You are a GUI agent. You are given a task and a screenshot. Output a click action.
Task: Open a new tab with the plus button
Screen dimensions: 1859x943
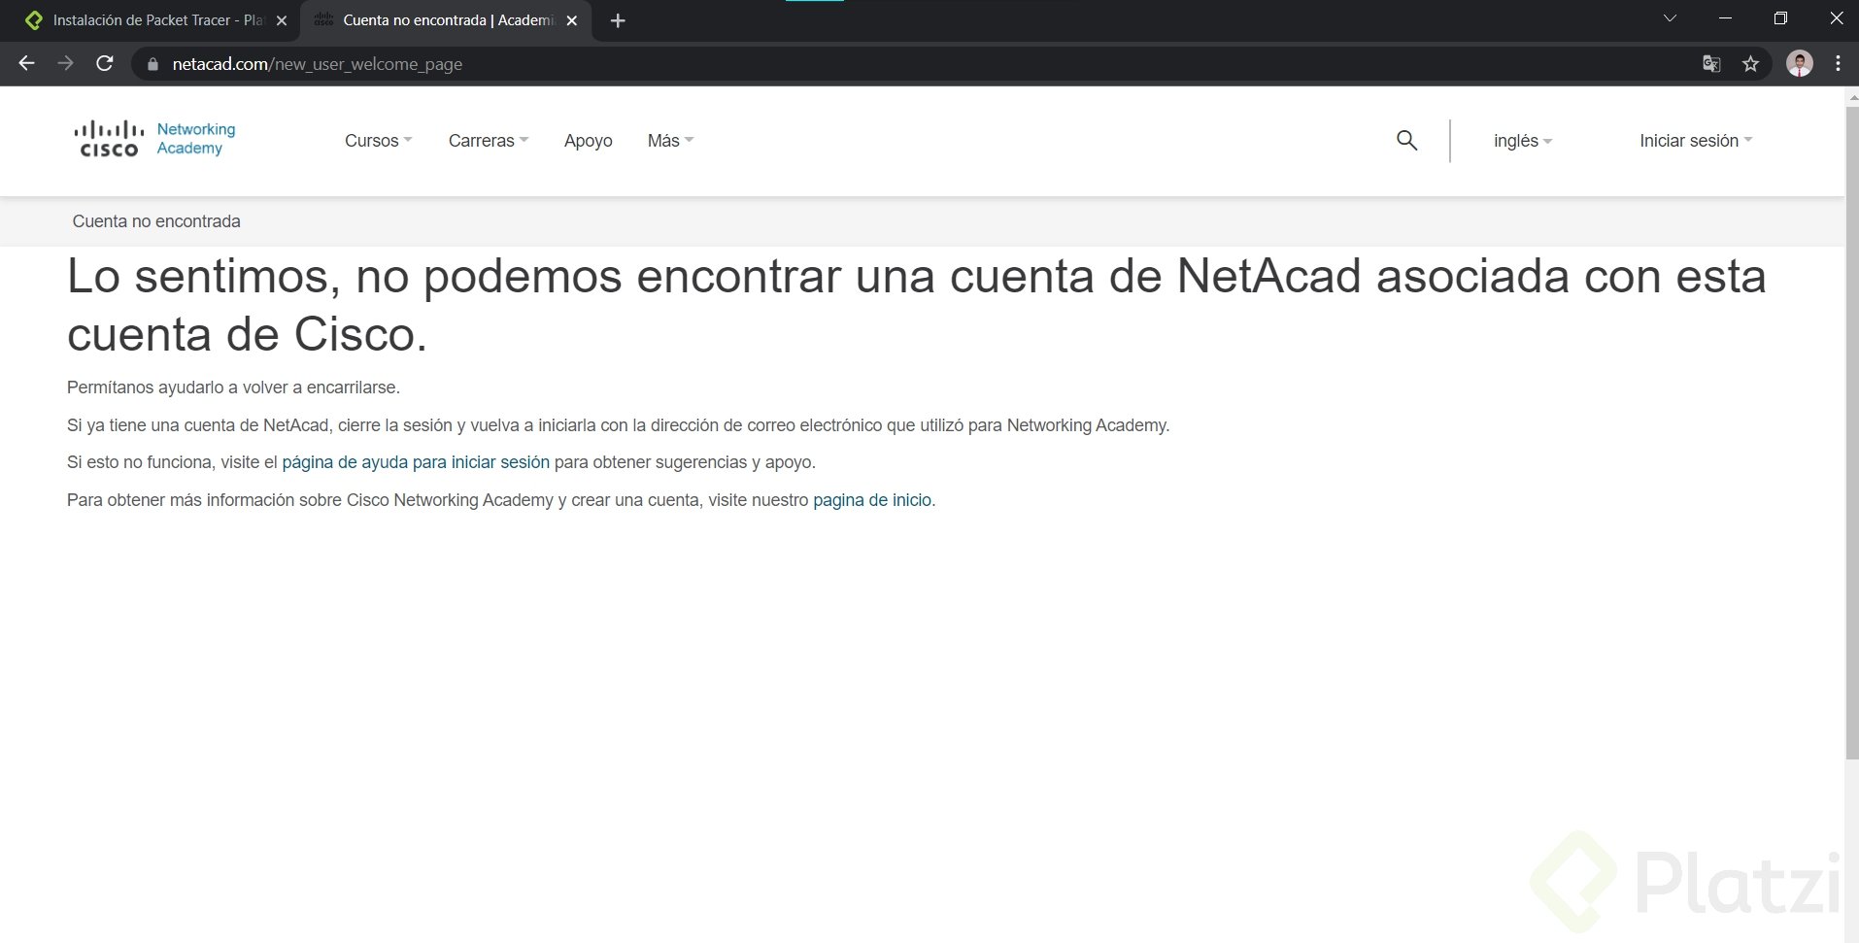click(x=618, y=20)
